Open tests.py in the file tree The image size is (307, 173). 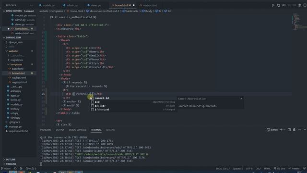[x=15, y=109]
